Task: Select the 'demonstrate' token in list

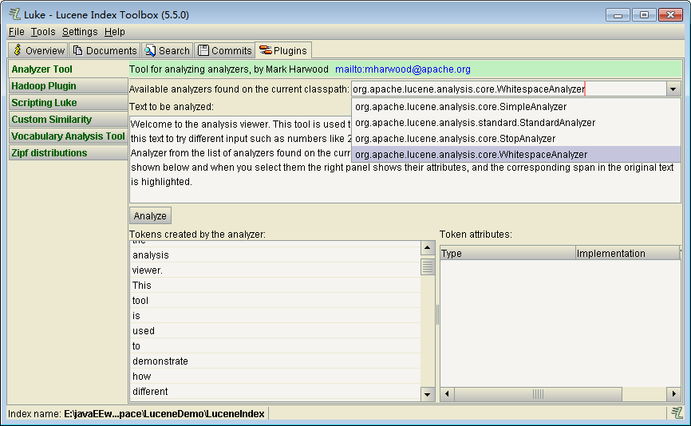Action: (160, 361)
